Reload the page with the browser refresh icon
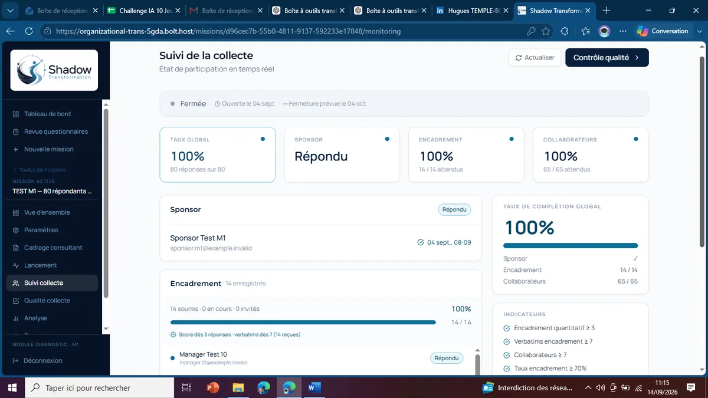This screenshot has width=708, height=398. click(x=29, y=31)
